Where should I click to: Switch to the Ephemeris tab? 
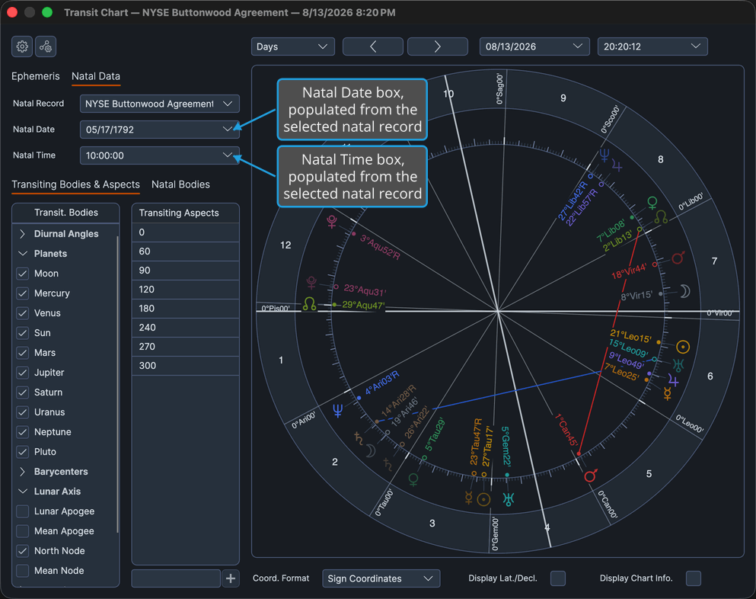36,76
